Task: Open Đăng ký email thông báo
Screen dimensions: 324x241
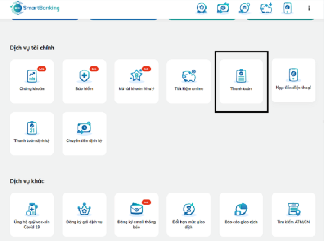Action: [136, 215]
